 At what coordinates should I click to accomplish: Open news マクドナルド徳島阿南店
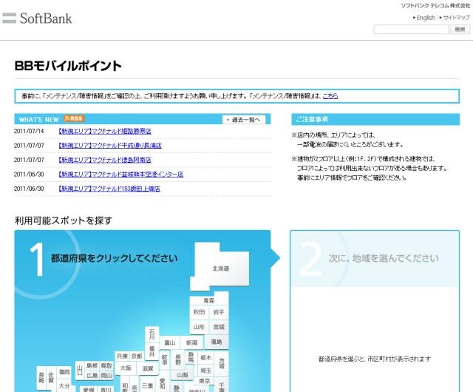(104, 160)
